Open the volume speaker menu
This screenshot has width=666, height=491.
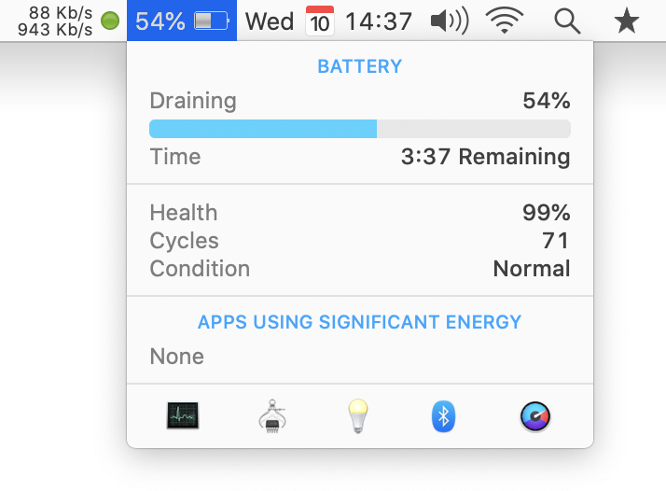pyautogui.click(x=450, y=21)
